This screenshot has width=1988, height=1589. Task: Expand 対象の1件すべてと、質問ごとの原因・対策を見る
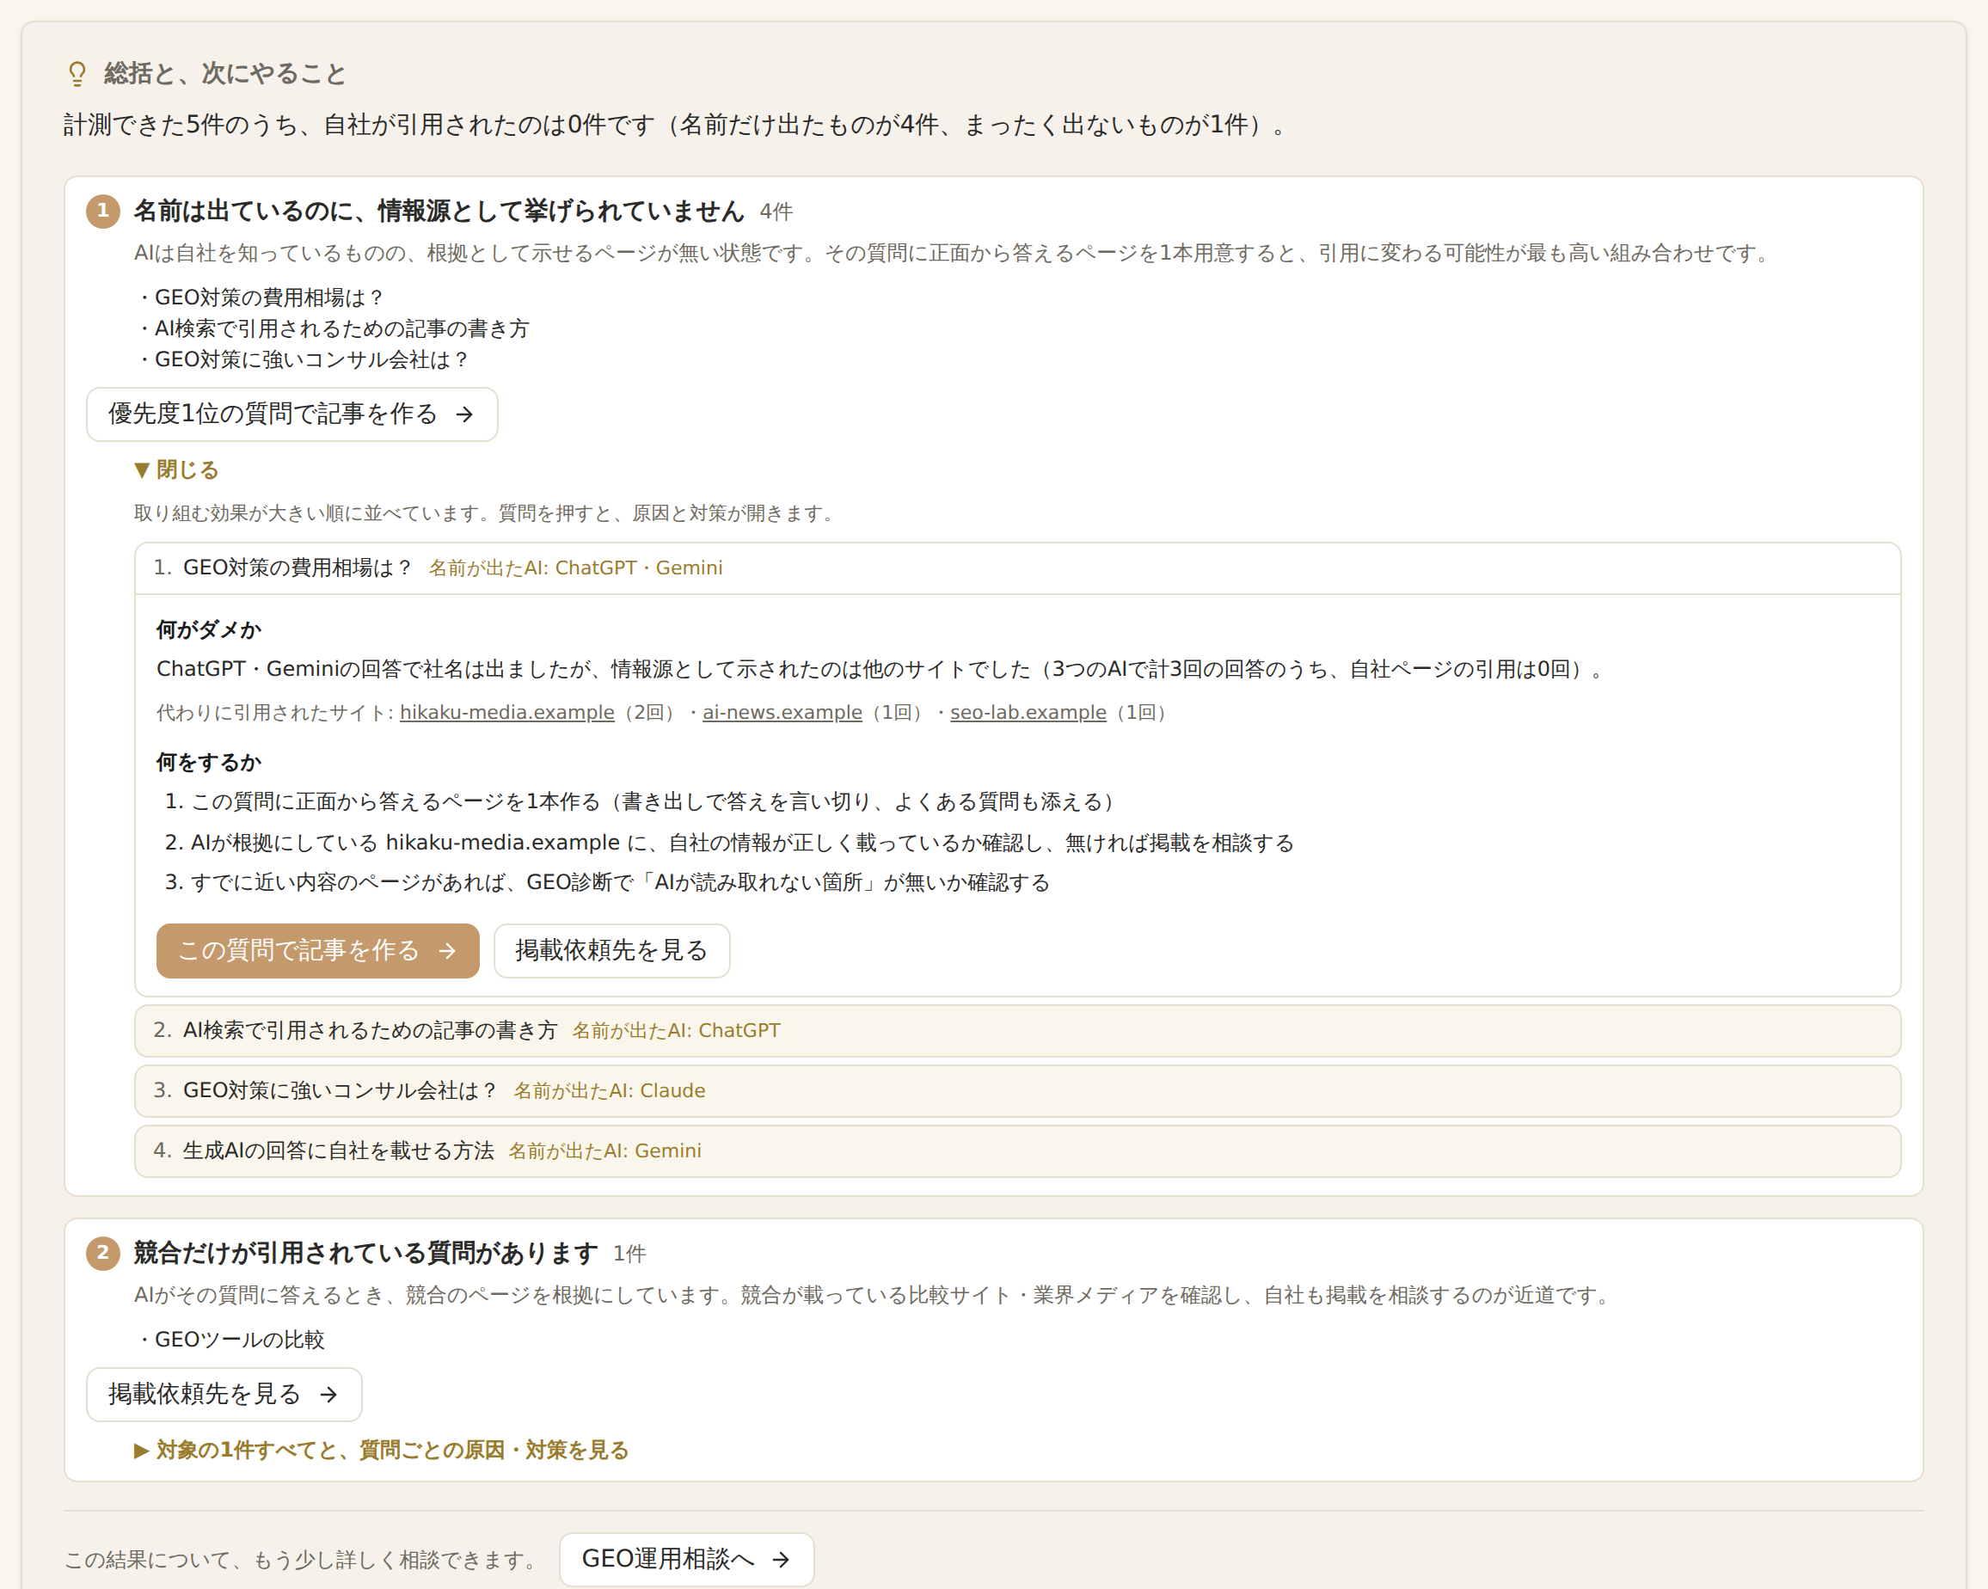click(x=381, y=1451)
